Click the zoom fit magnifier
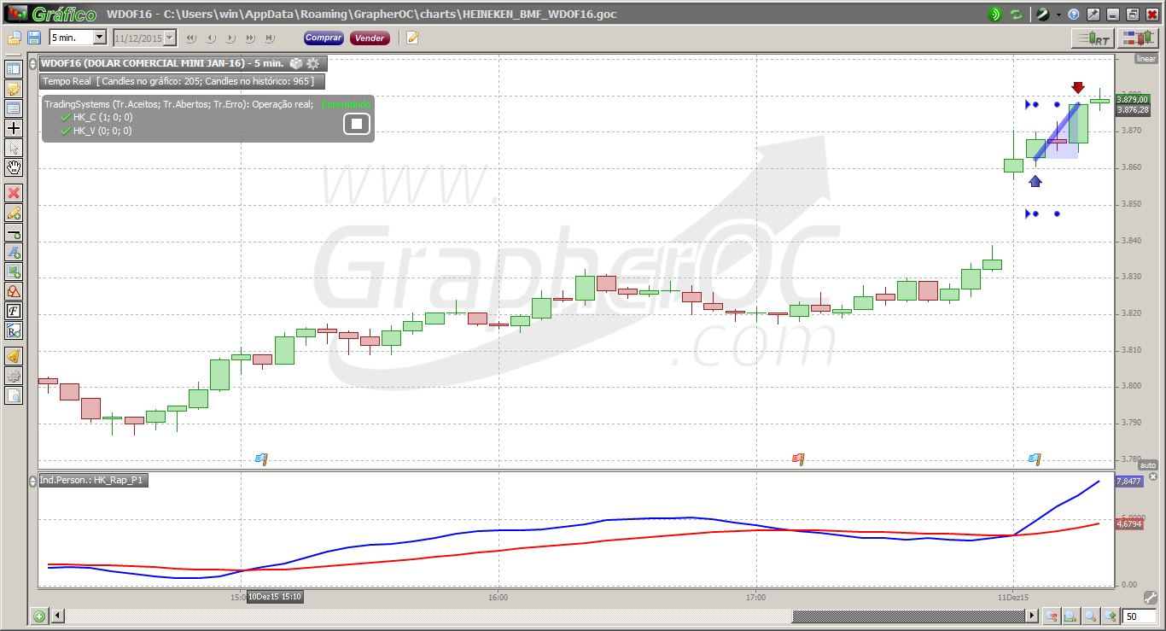1166x631 pixels. (x=1052, y=616)
